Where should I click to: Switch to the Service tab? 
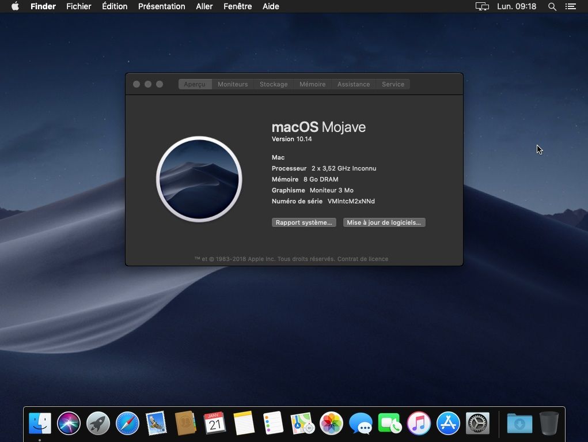[393, 84]
